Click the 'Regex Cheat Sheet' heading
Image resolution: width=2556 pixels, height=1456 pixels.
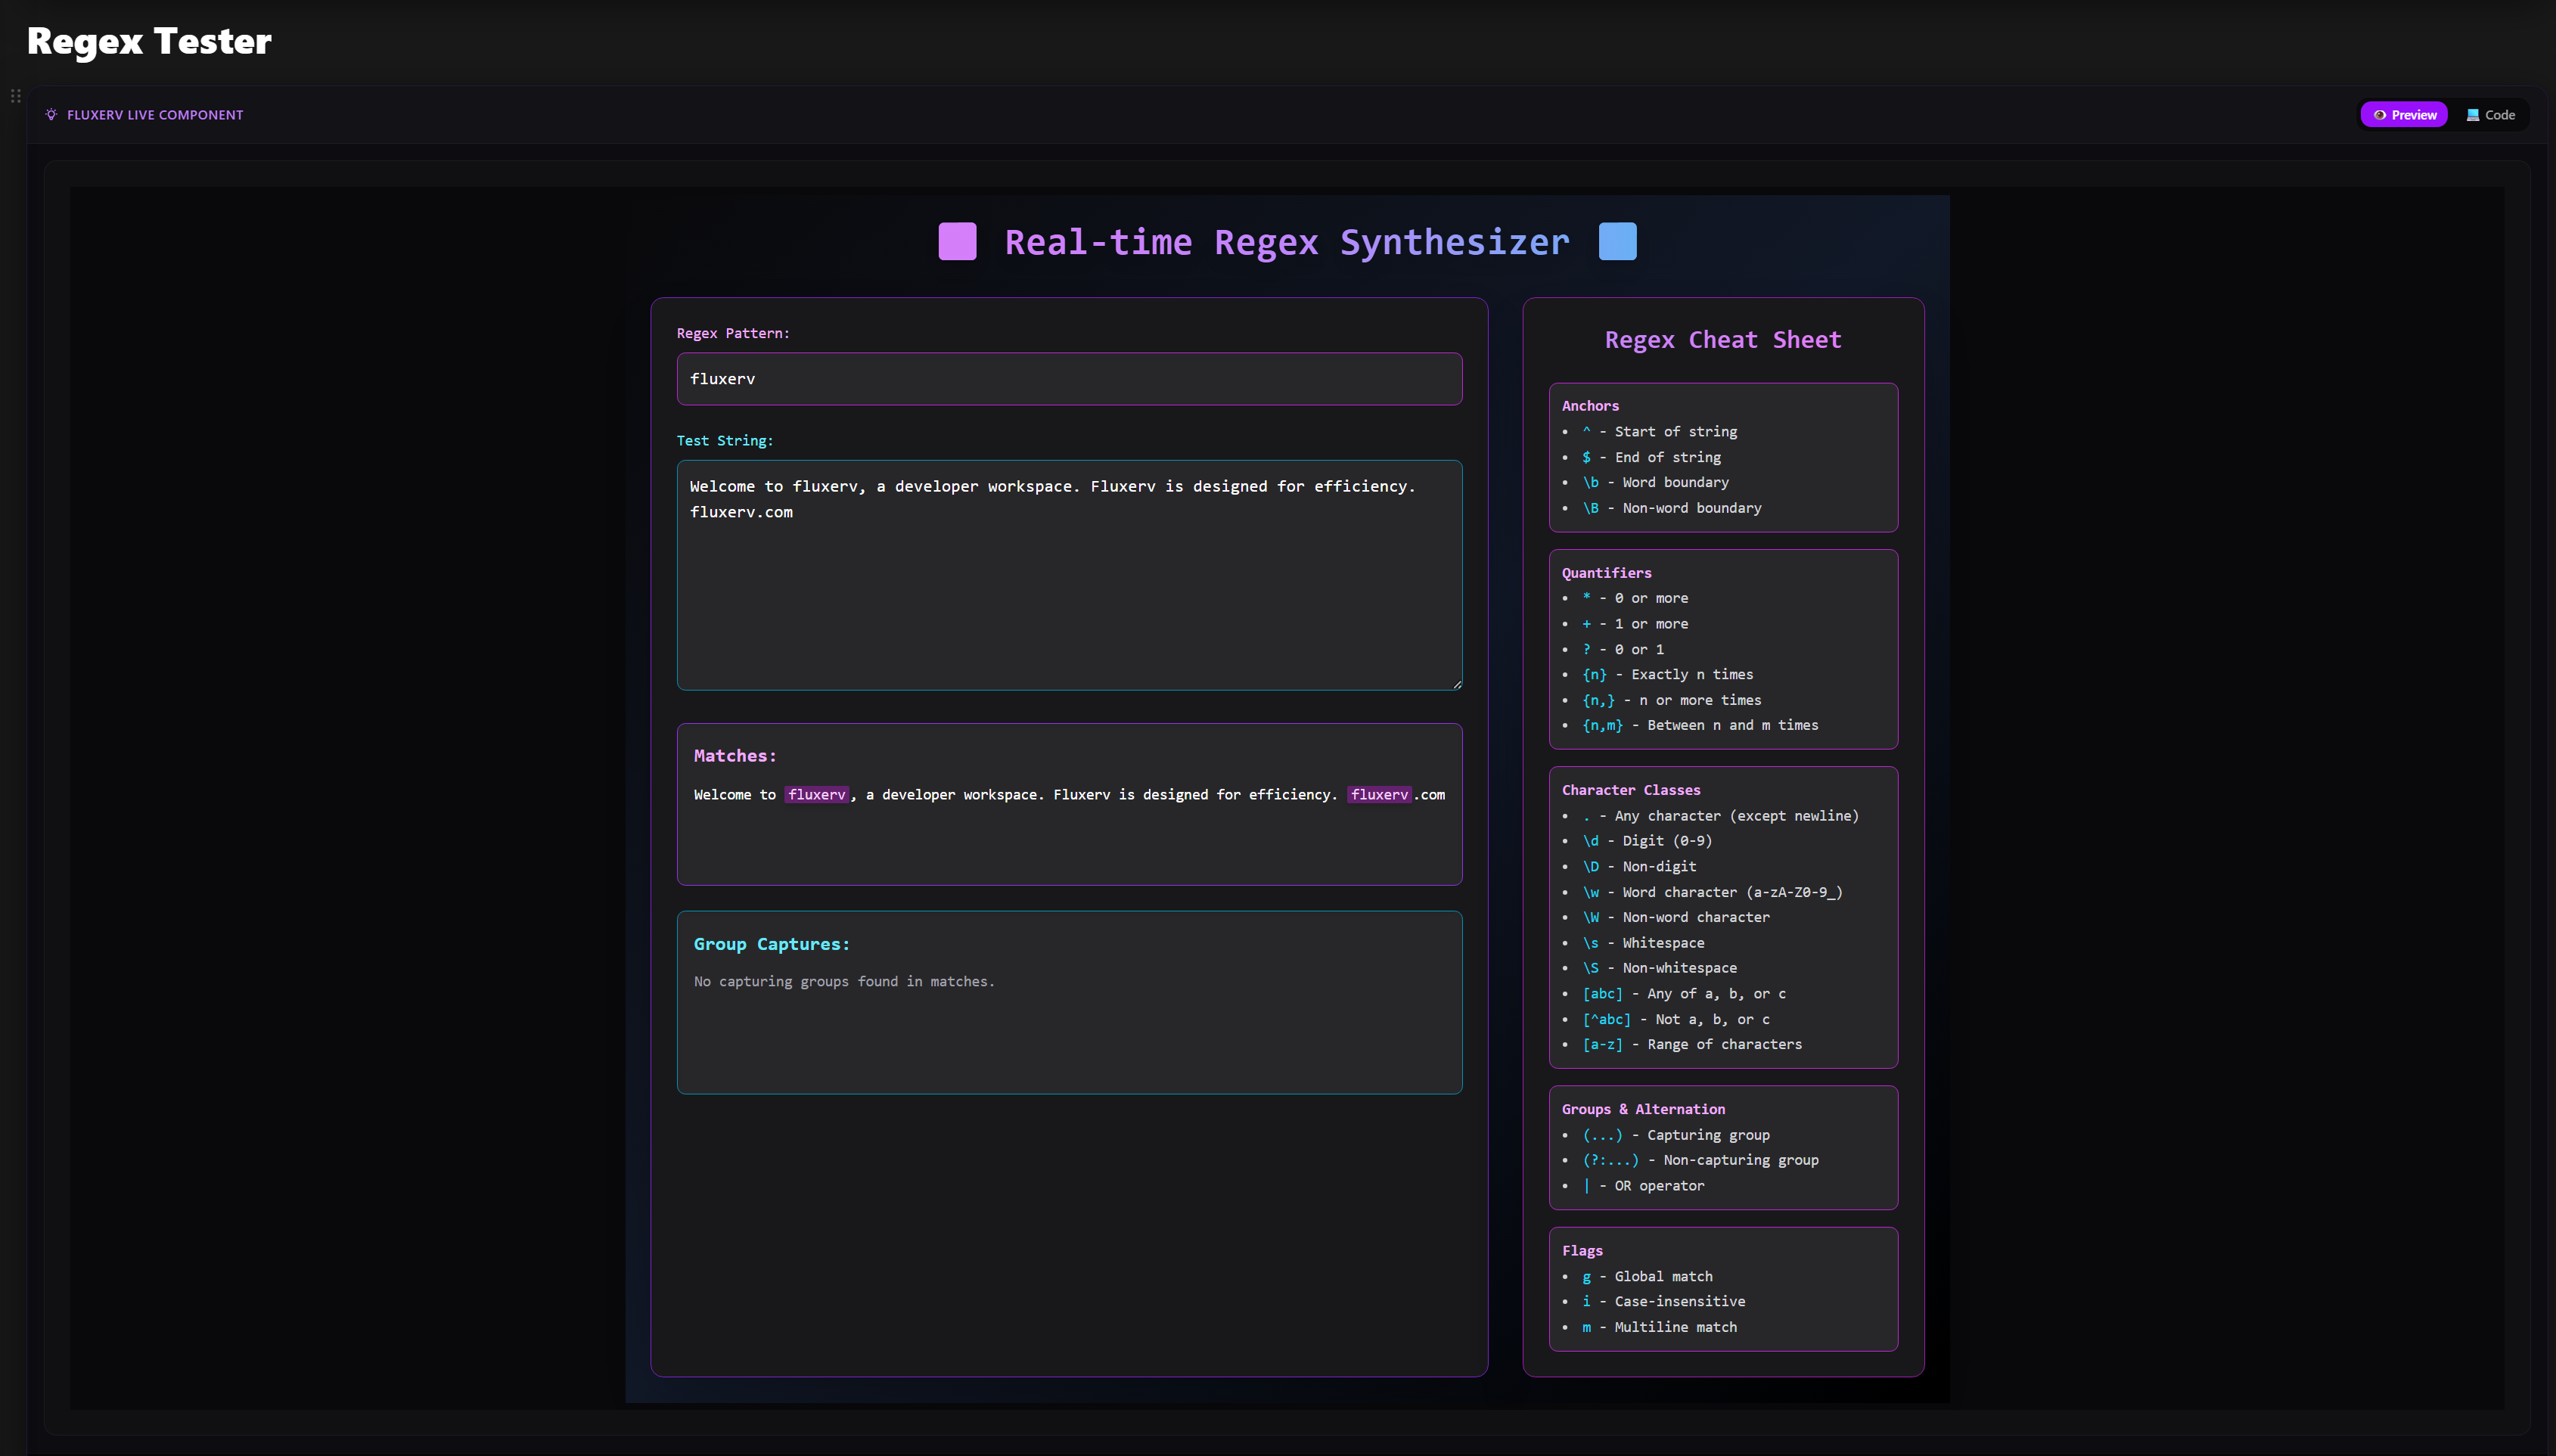[1723, 340]
